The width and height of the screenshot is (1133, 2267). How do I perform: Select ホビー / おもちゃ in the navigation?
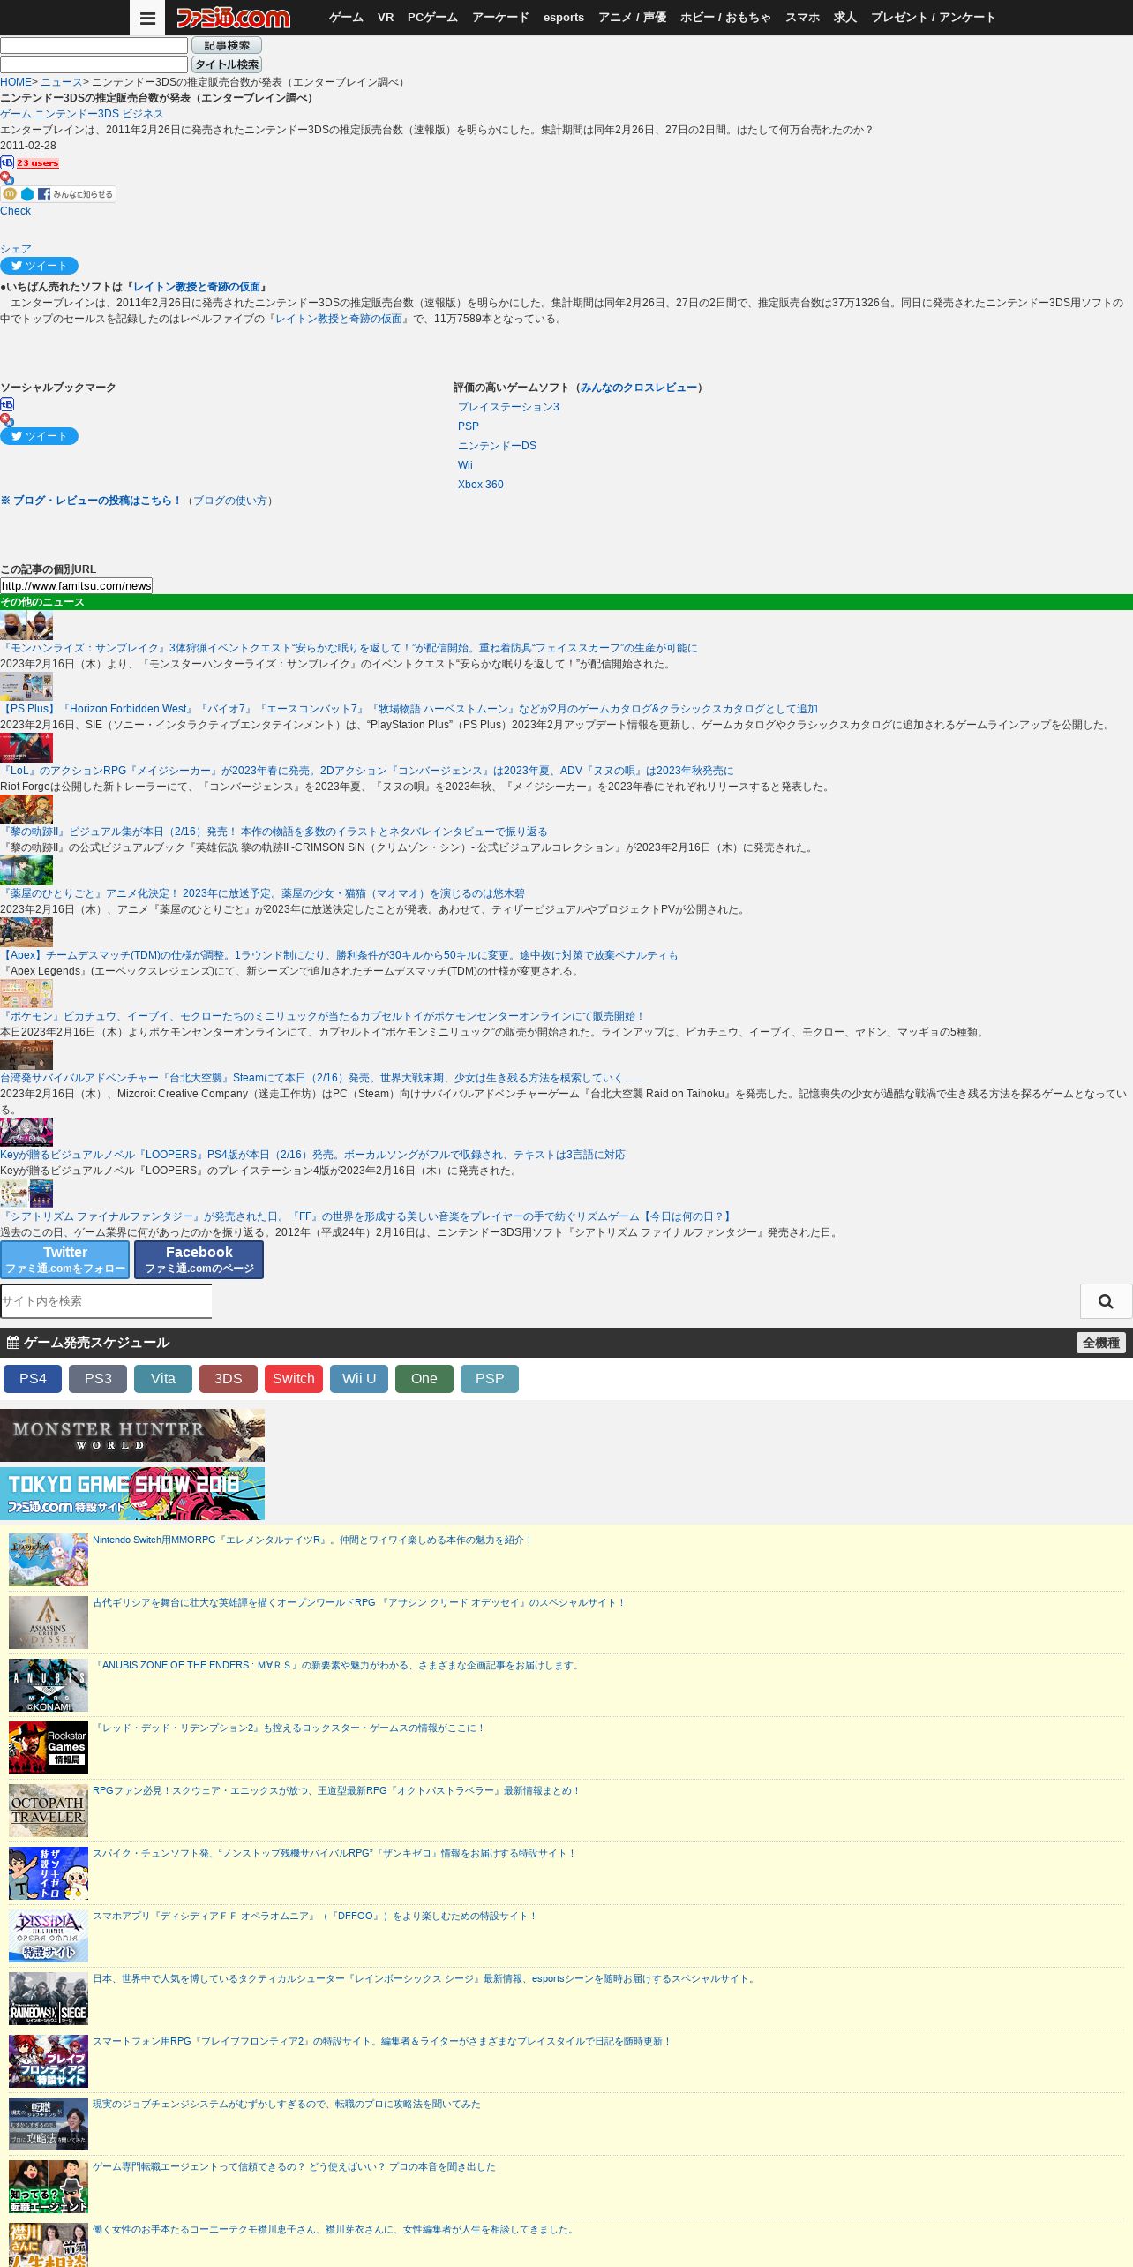725,18
